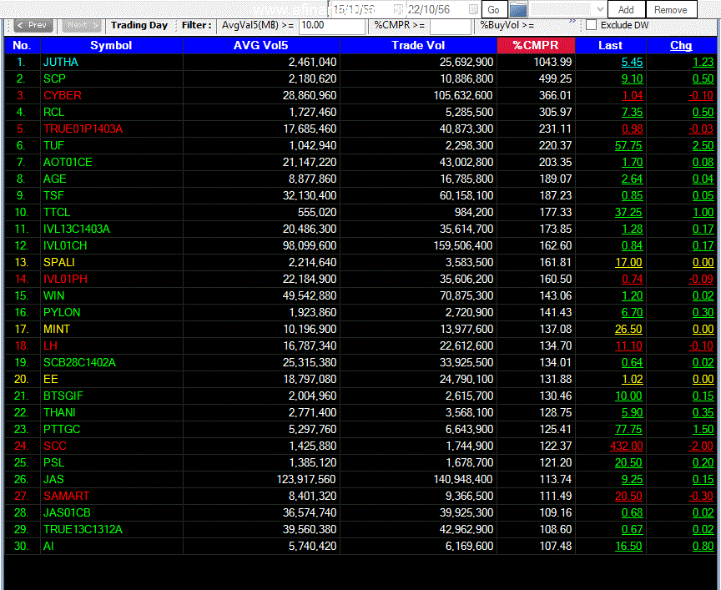The height and width of the screenshot is (590, 721).
Task: Select symbol BTSGIF
Action: (x=63, y=396)
